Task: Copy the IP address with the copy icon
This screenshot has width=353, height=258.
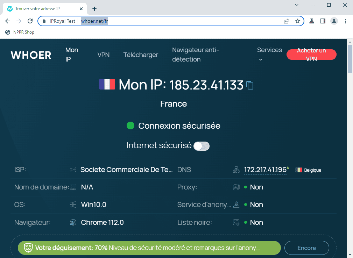Action: pyautogui.click(x=250, y=85)
